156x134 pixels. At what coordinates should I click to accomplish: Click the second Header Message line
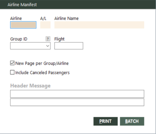pos(77,102)
